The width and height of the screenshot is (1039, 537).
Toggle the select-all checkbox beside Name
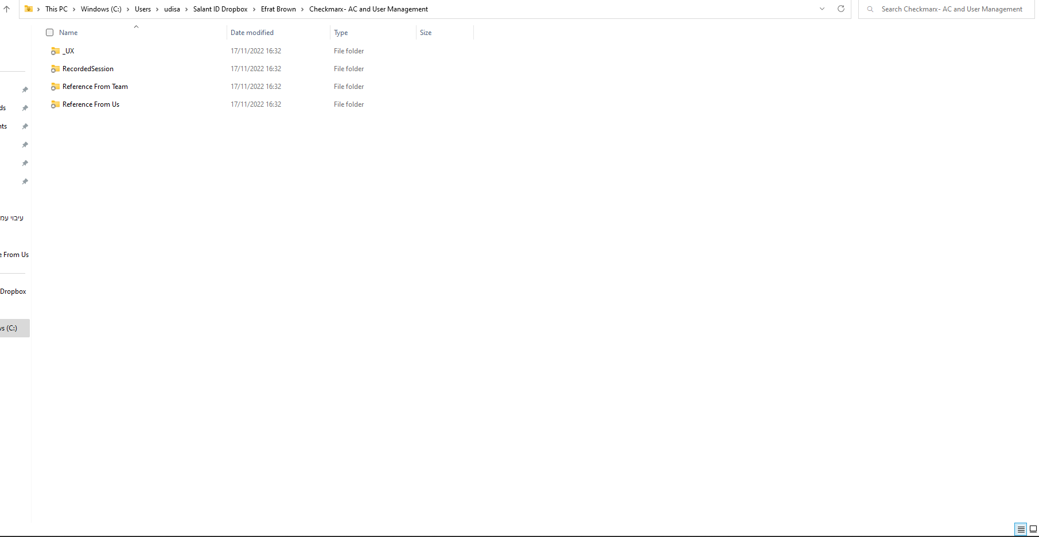coord(50,33)
